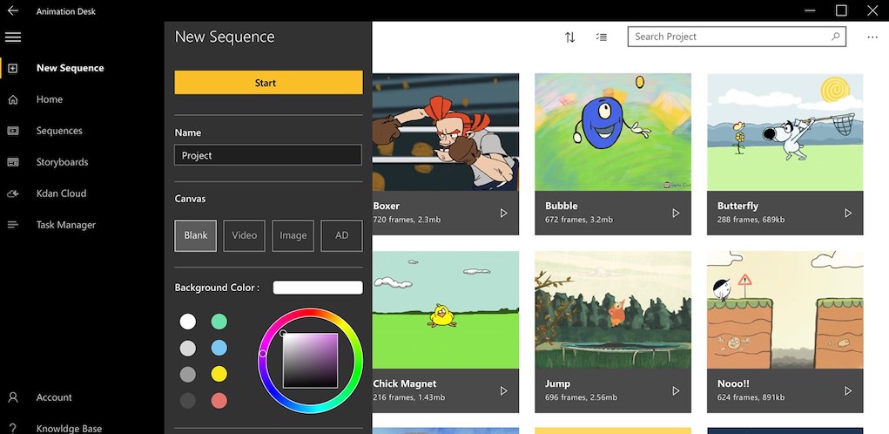This screenshot has width=889, height=434.
Task: Click the Search Project field
Action: 737,37
